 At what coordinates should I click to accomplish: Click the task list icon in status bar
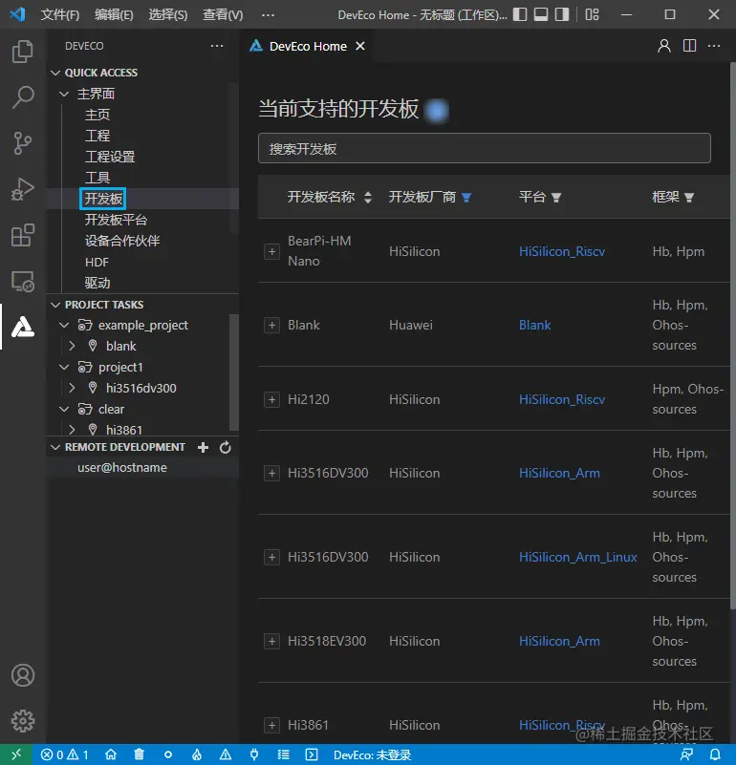click(283, 754)
